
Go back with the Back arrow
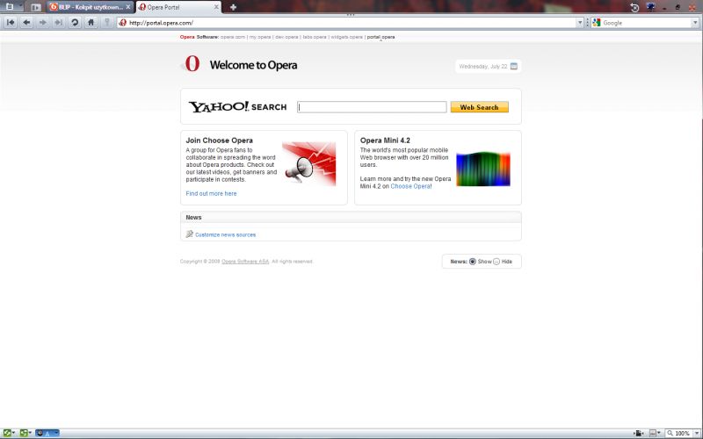(27, 23)
